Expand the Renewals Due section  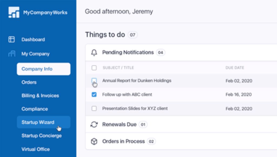181,124
